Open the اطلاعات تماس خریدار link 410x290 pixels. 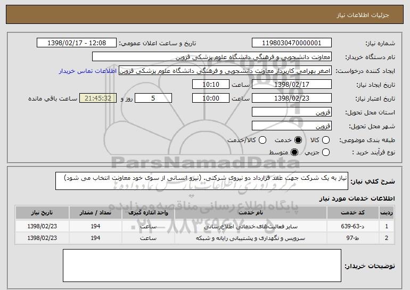(x=88, y=71)
